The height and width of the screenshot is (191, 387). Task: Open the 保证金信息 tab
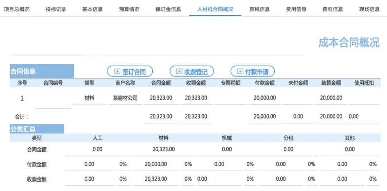click(x=168, y=9)
